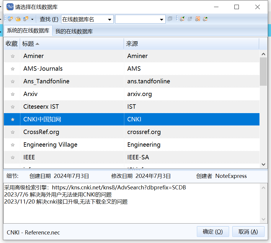Select the Arxiv database title
Image resolution: width=271 pixels, height=243 pixels.
point(30,94)
